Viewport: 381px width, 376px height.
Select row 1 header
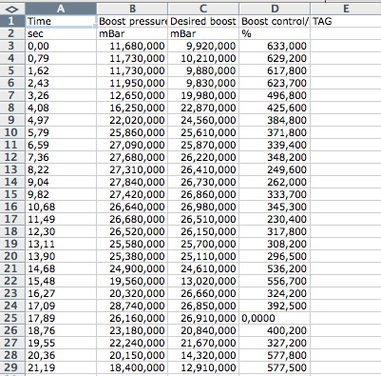[12, 21]
